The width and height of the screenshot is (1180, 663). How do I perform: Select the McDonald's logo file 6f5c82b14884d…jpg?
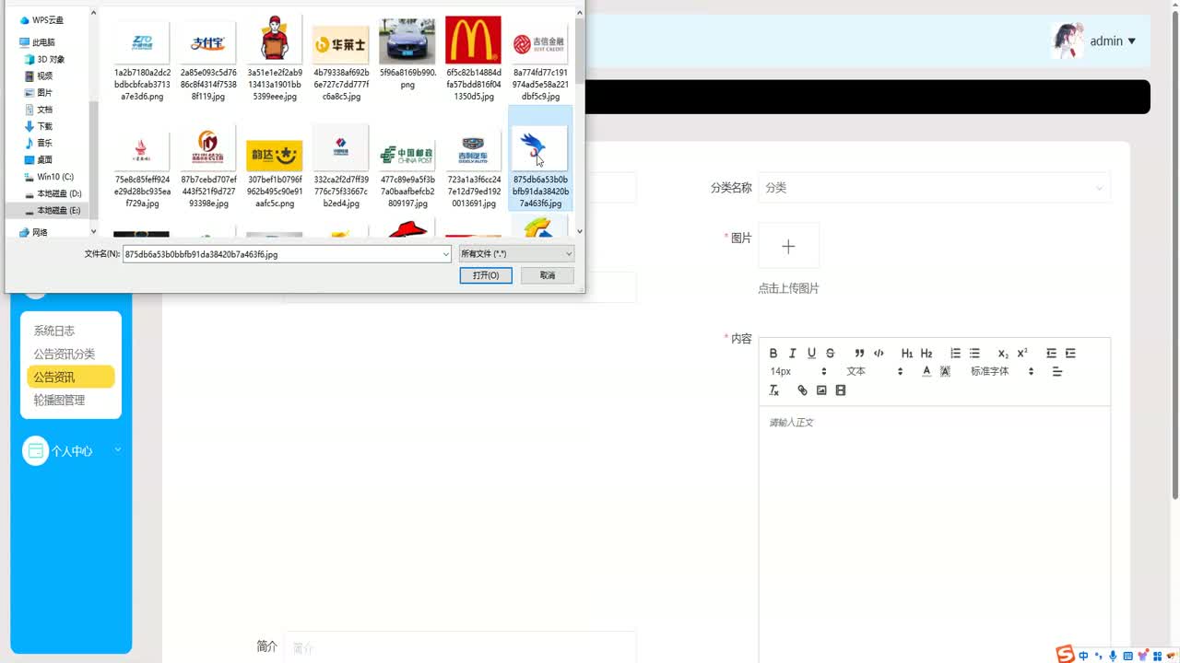(x=474, y=58)
